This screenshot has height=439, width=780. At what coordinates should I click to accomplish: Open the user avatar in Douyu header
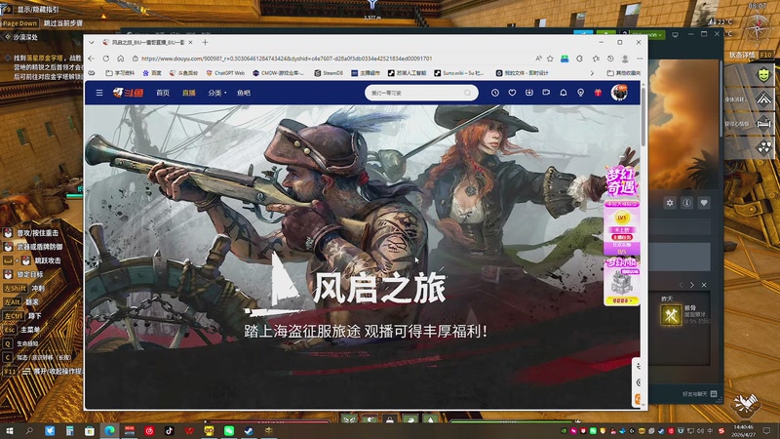pos(619,92)
